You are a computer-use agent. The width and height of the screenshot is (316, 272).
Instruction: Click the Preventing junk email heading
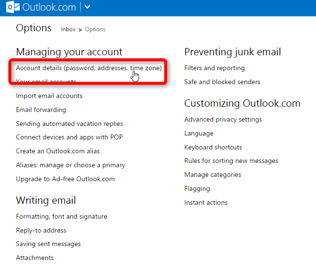tap(233, 52)
